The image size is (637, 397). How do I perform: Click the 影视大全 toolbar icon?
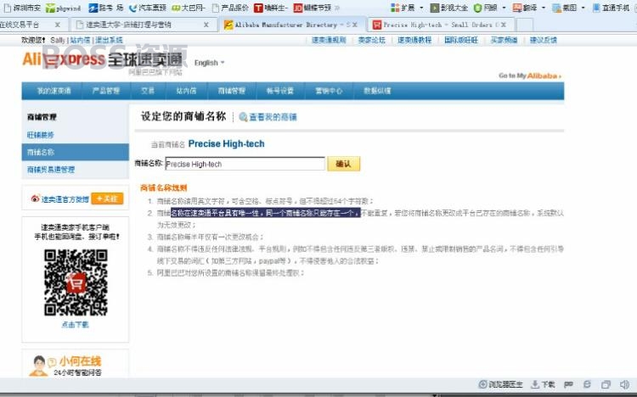coord(449,8)
